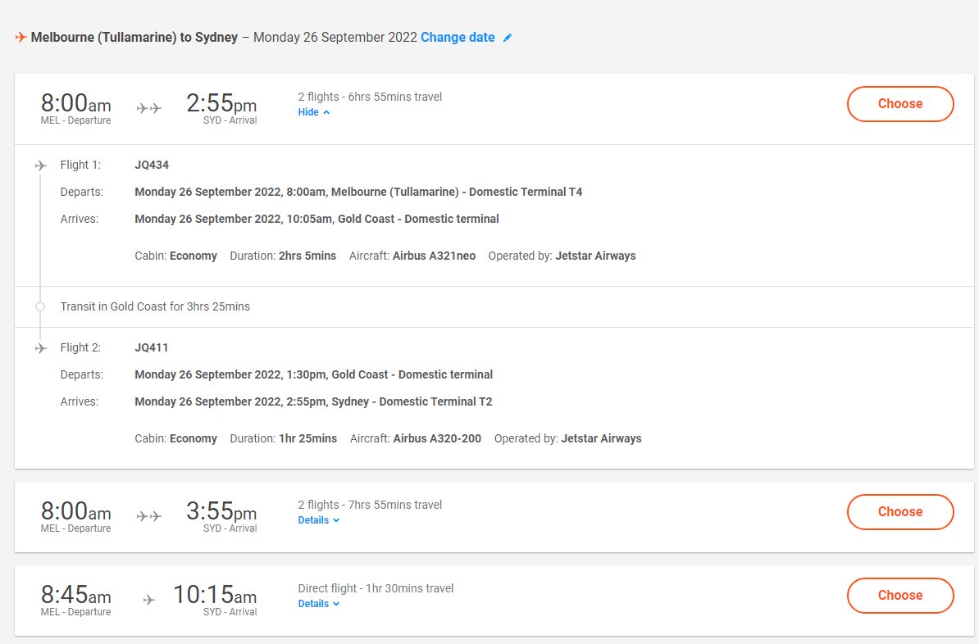The height and width of the screenshot is (644, 979).
Task: Click the Monday 26 September 2022 date in the heading
Action: (335, 38)
